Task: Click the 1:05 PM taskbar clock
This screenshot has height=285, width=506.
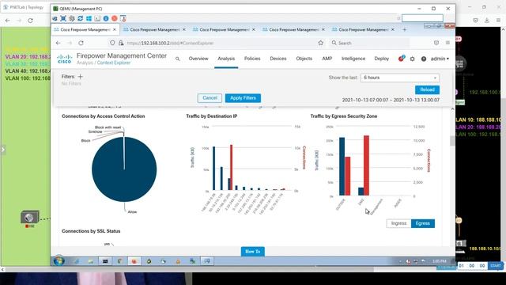Action: pyautogui.click(x=440, y=261)
